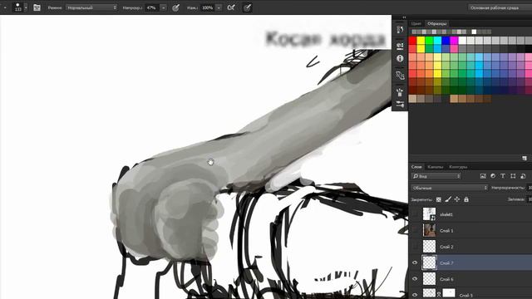Pick the white recent color swatch
Image resolution: width=532 pixels, height=299 pixels.
click(474, 32)
